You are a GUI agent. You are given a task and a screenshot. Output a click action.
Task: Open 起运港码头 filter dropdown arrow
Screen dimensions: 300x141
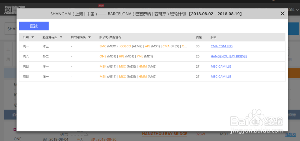click(x=61, y=37)
